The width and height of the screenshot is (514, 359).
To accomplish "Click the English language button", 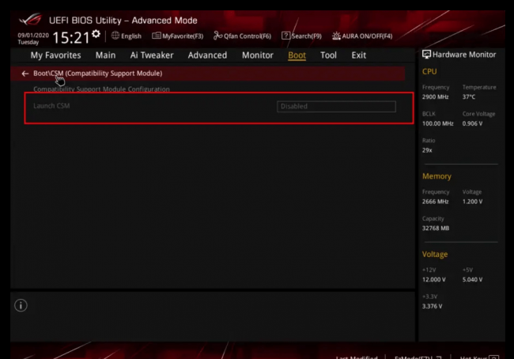I will coord(131,36).
